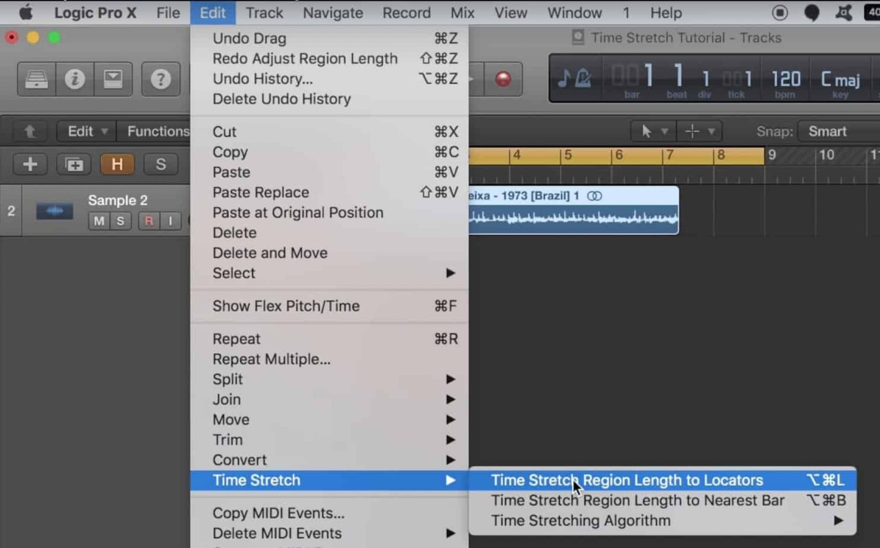Add a new track with the plus icon

point(30,164)
